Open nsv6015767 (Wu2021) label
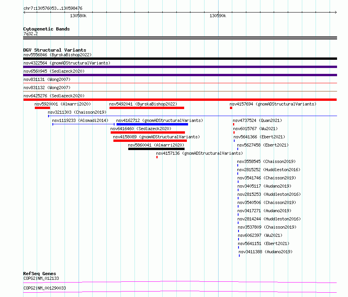This screenshot has height=297, width=348. [x=255, y=129]
